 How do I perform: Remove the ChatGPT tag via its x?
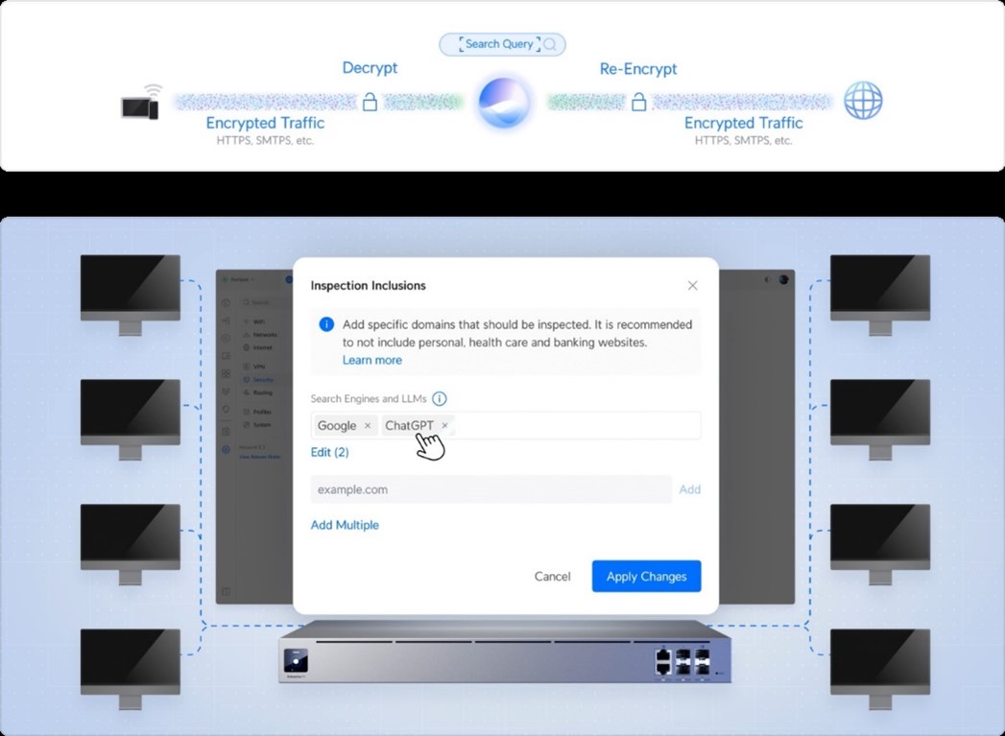444,425
